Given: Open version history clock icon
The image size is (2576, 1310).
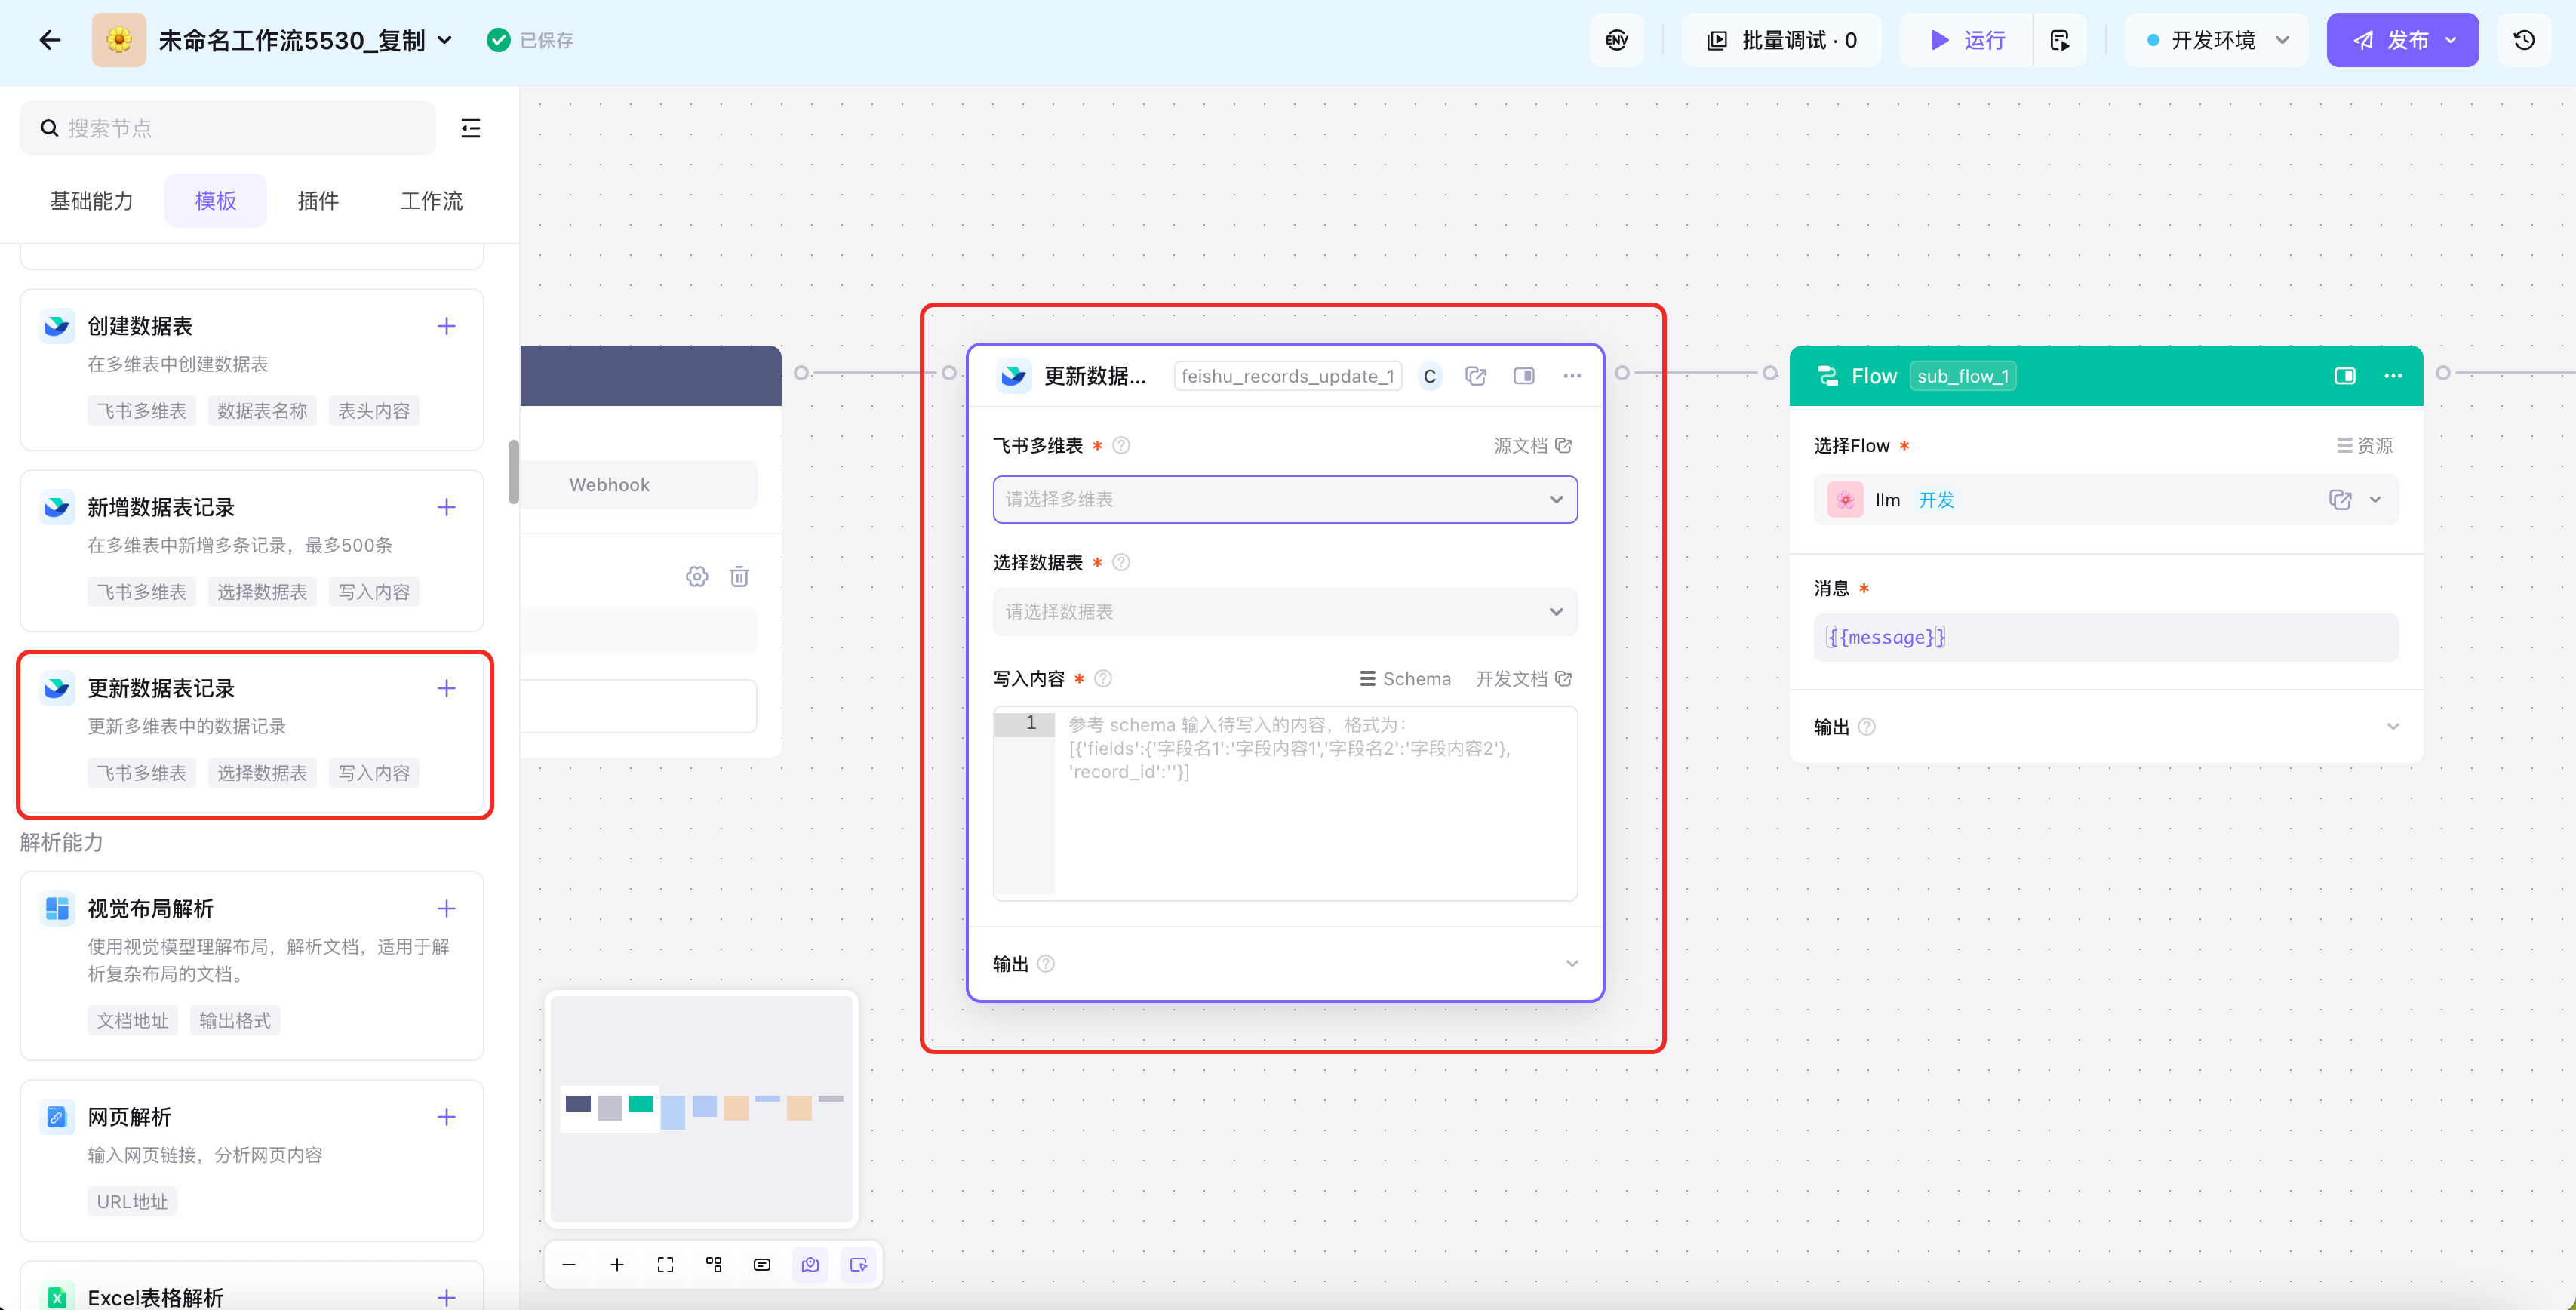Looking at the screenshot, I should tap(2524, 40).
